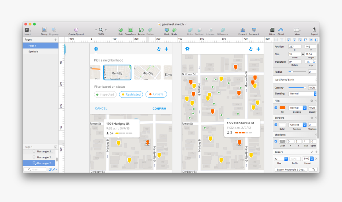Open the Symbols page
The height and width of the screenshot is (202, 342).
pos(33,52)
